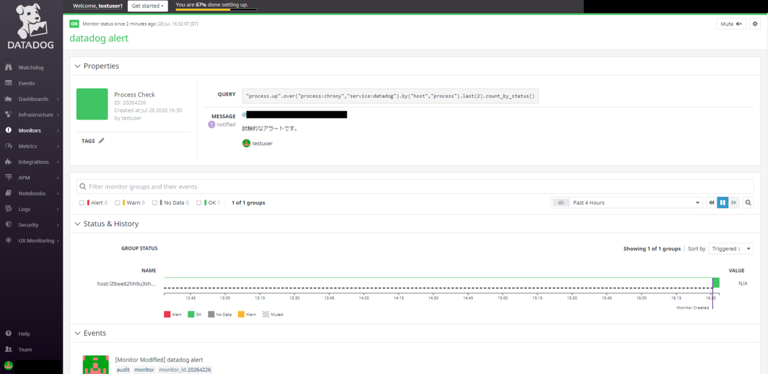Open Team people icon in sidebar
Viewport: 768px width, 374px height.
coord(8,350)
